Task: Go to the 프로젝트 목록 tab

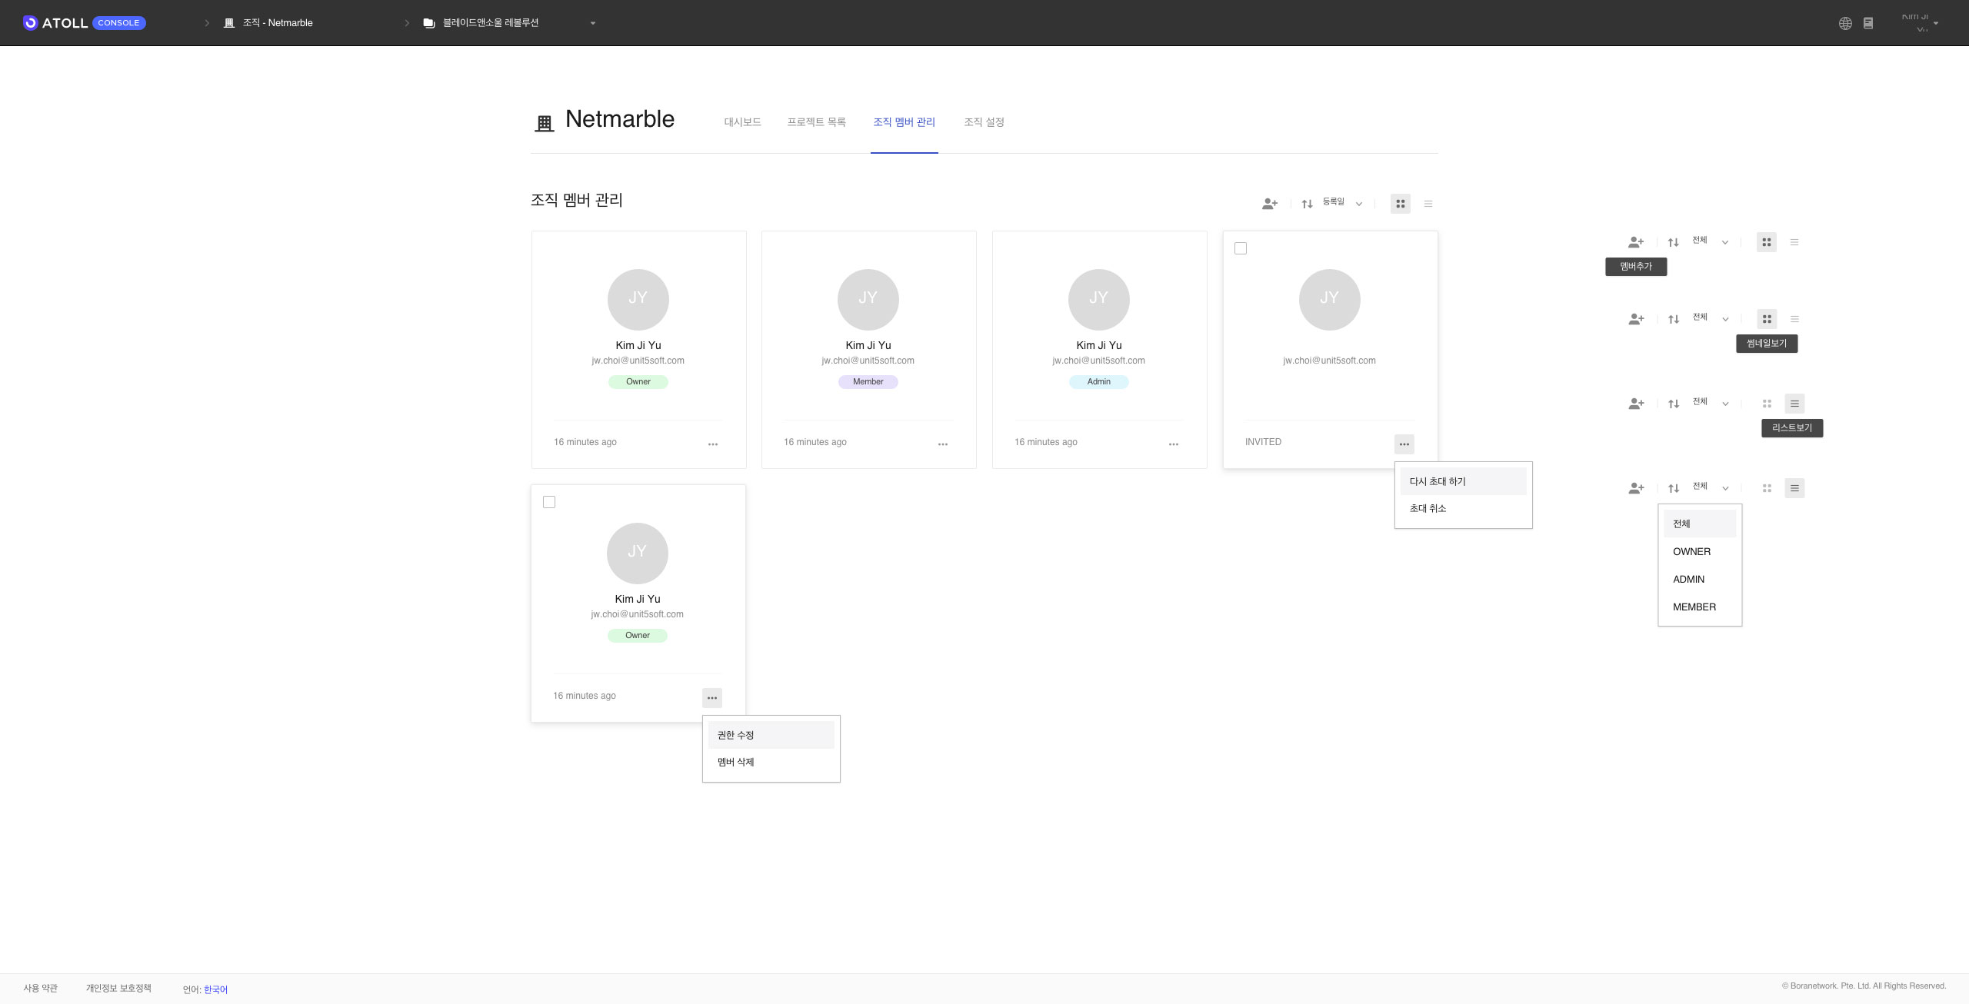Action: [x=816, y=122]
